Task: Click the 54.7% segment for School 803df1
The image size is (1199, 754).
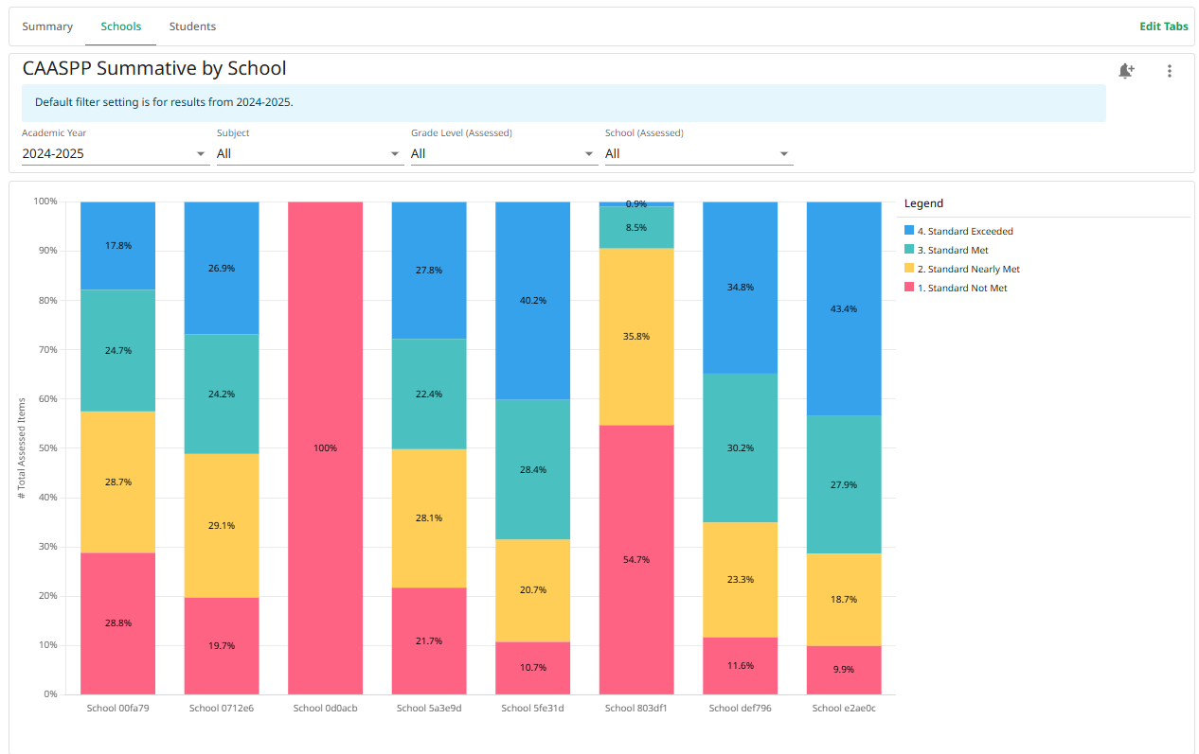Action: [x=635, y=559]
